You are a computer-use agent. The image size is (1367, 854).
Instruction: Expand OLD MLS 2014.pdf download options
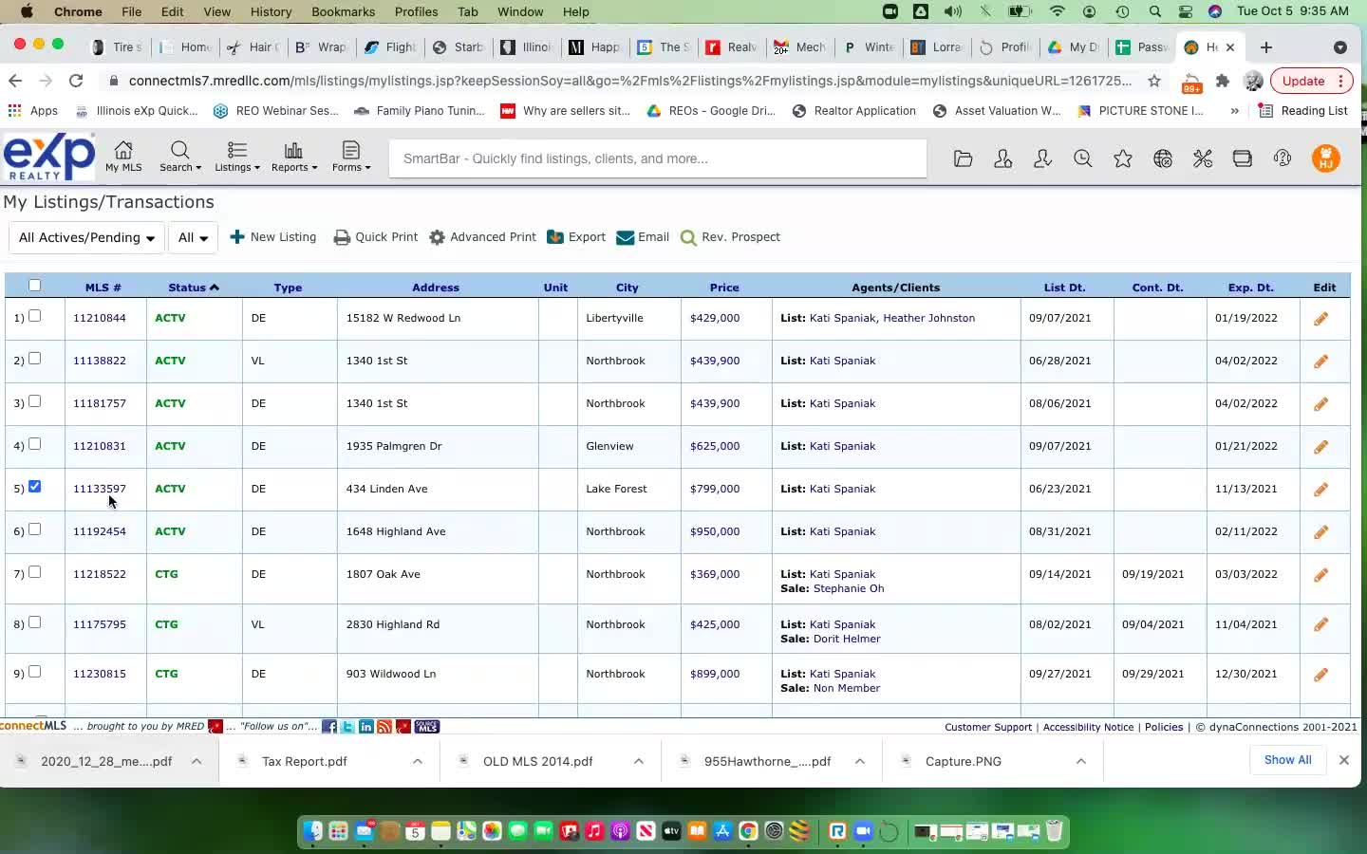click(639, 761)
